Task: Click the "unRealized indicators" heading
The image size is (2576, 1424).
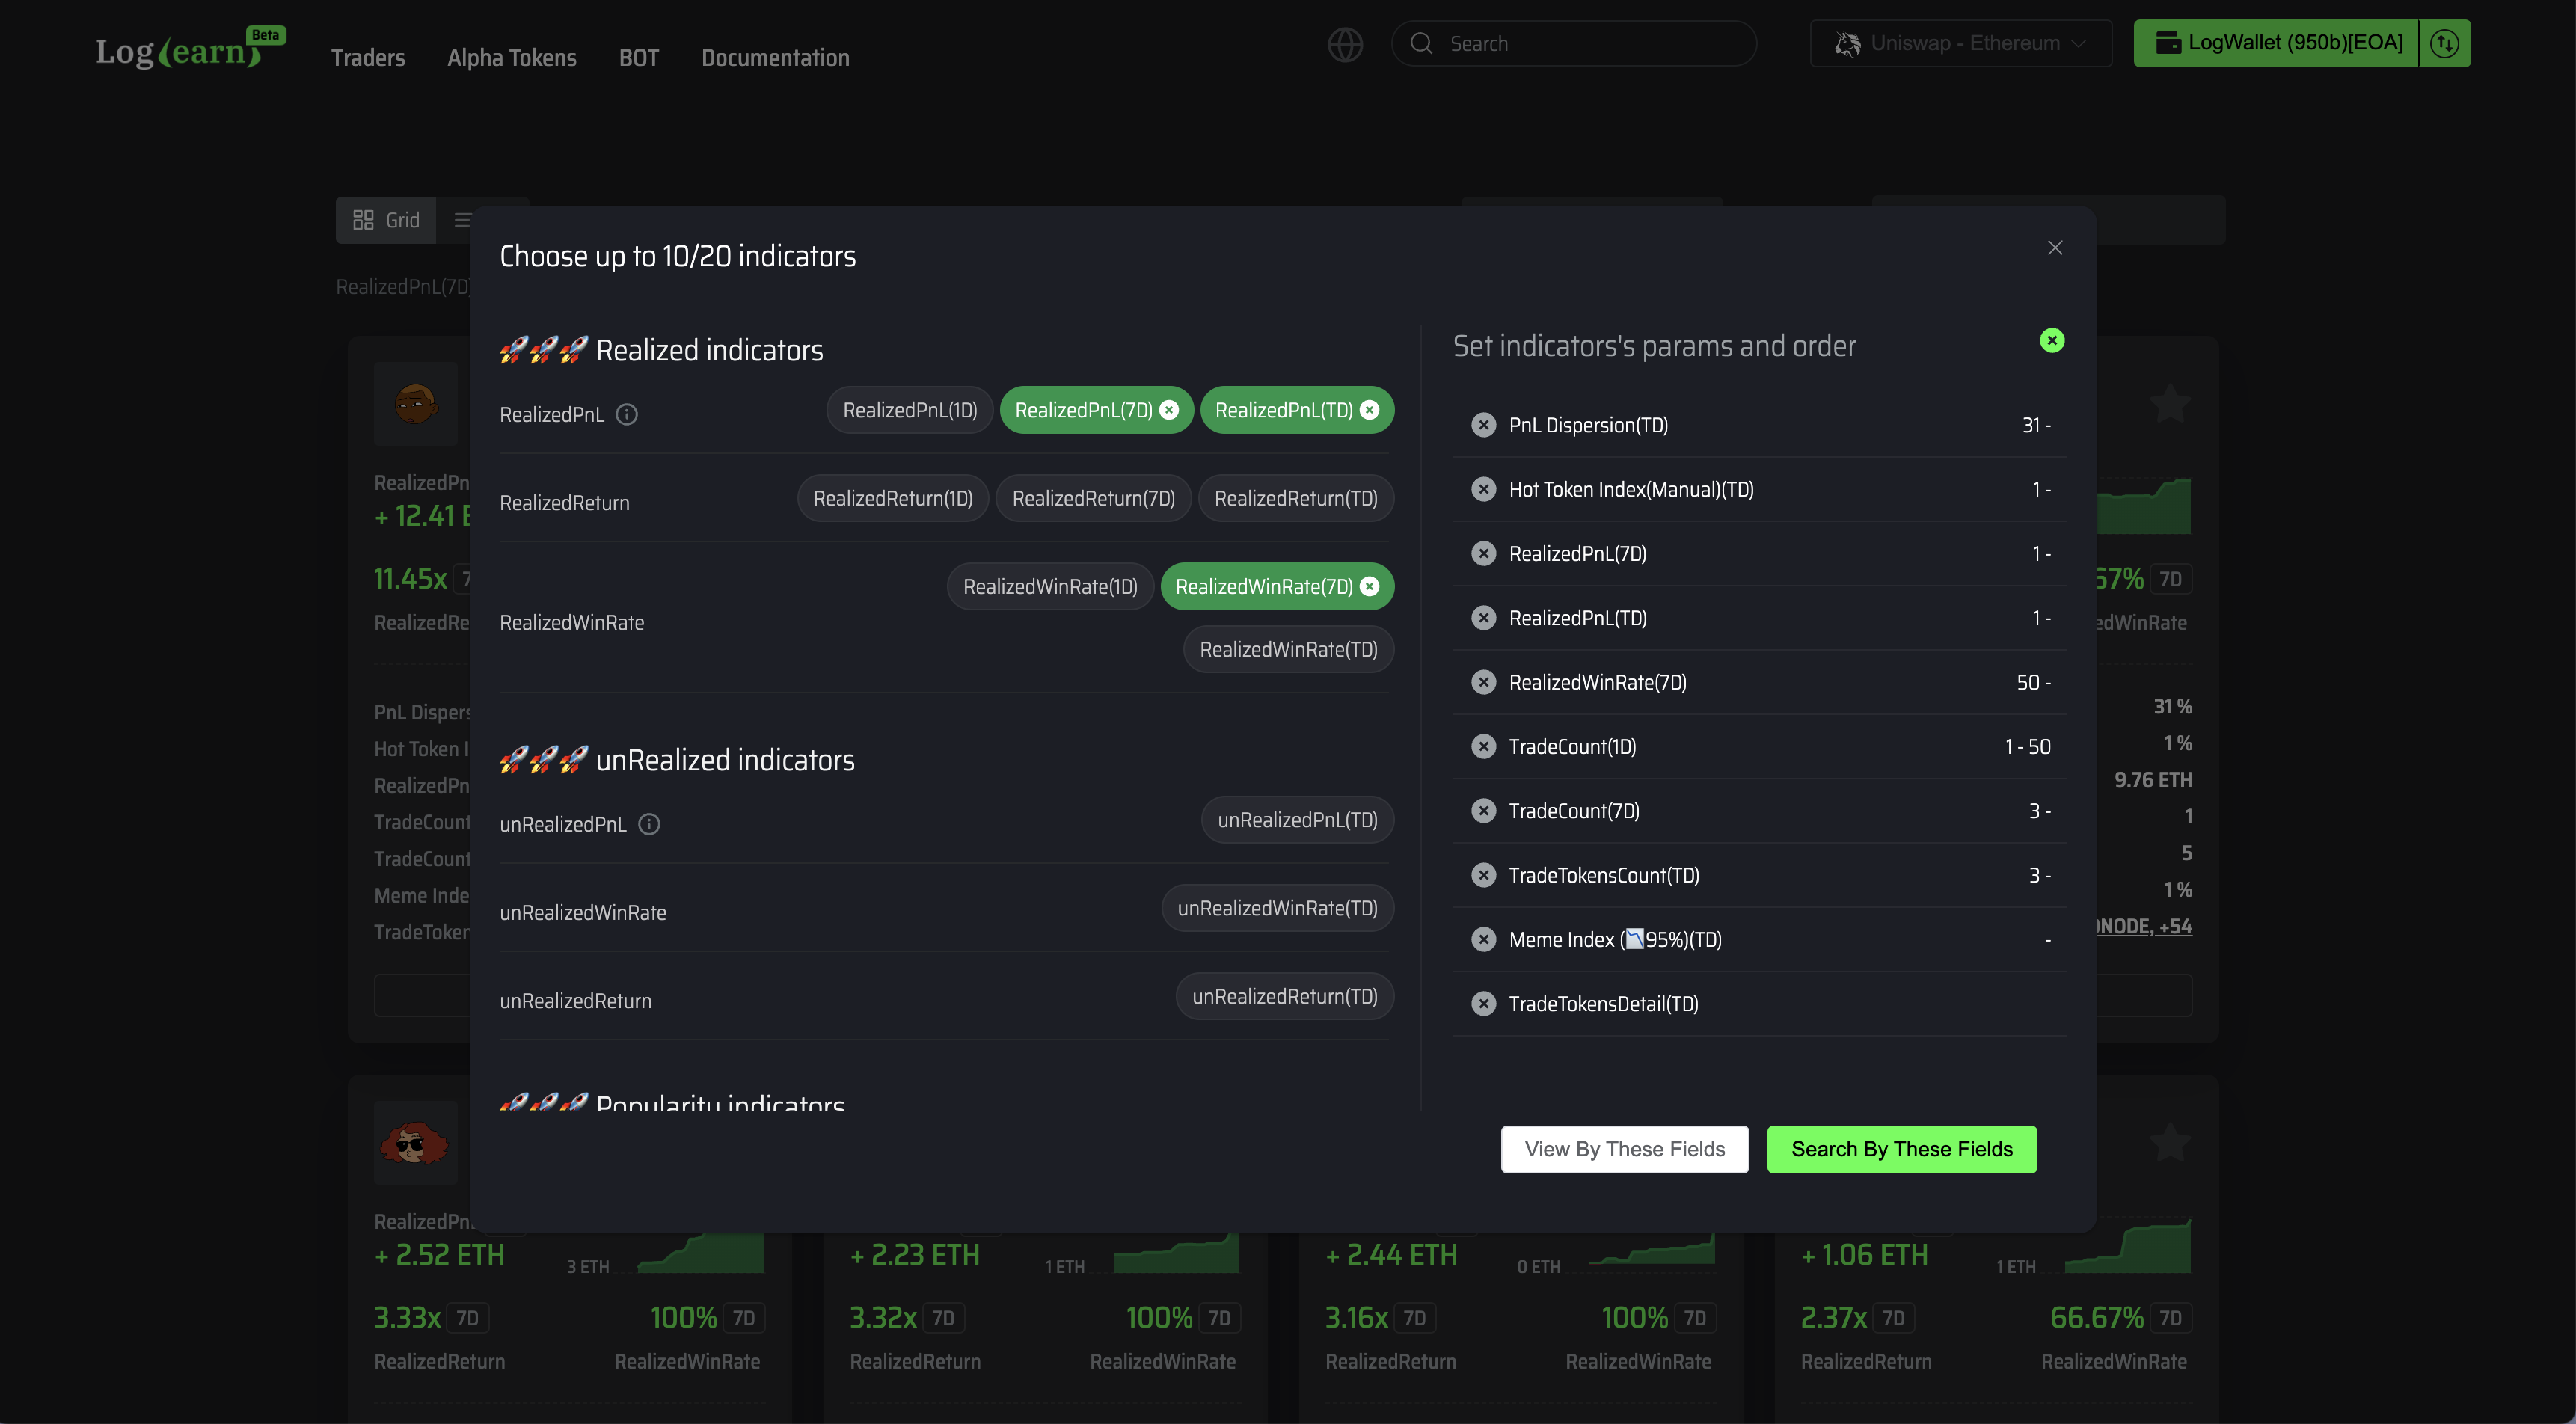Action: [x=725, y=760]
